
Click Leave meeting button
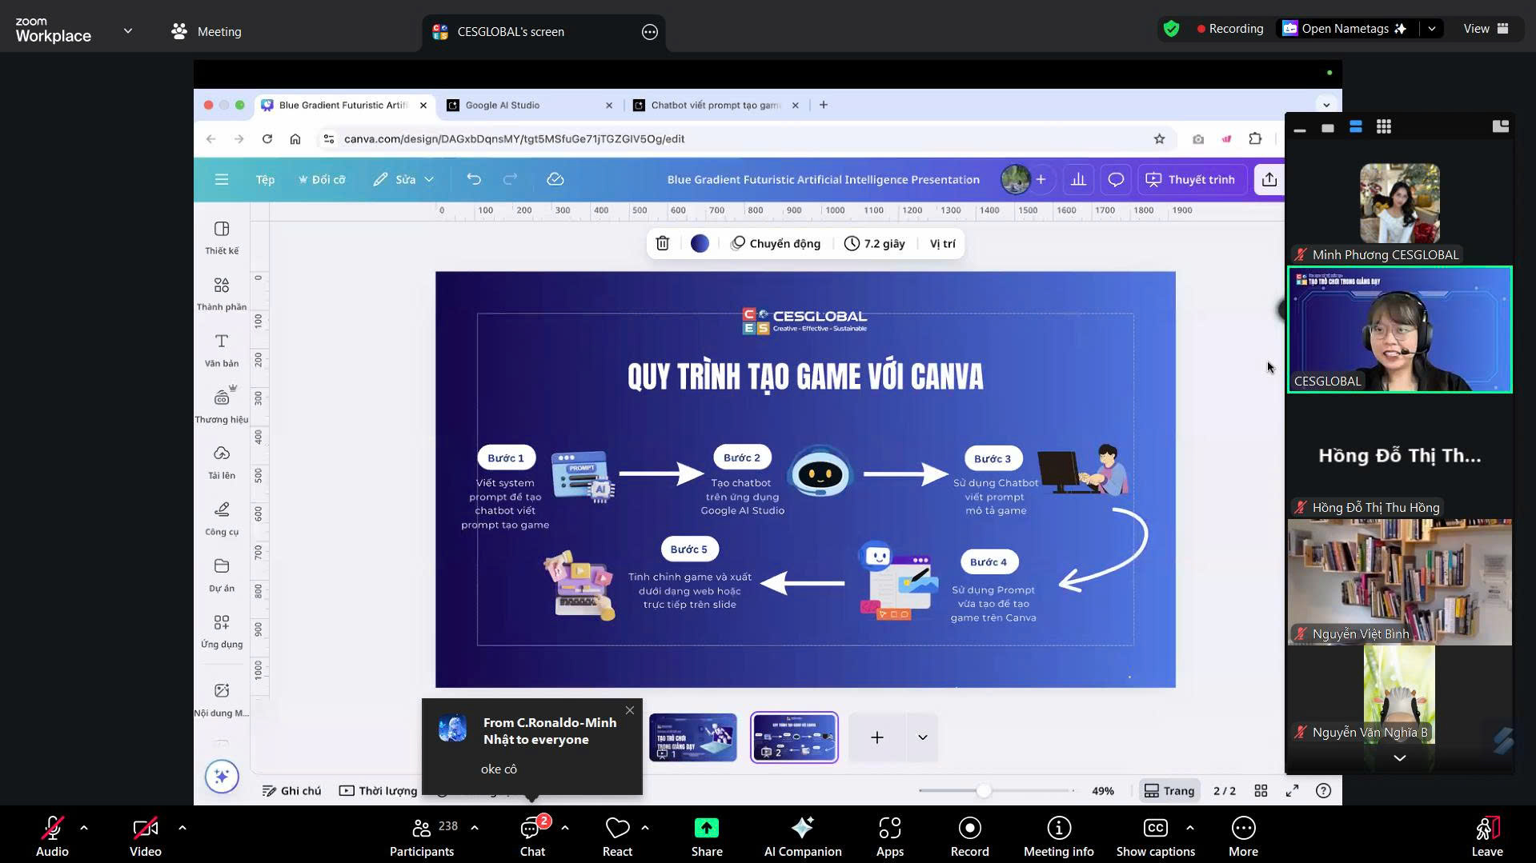pyautogui.click(x=1486, y=837)
